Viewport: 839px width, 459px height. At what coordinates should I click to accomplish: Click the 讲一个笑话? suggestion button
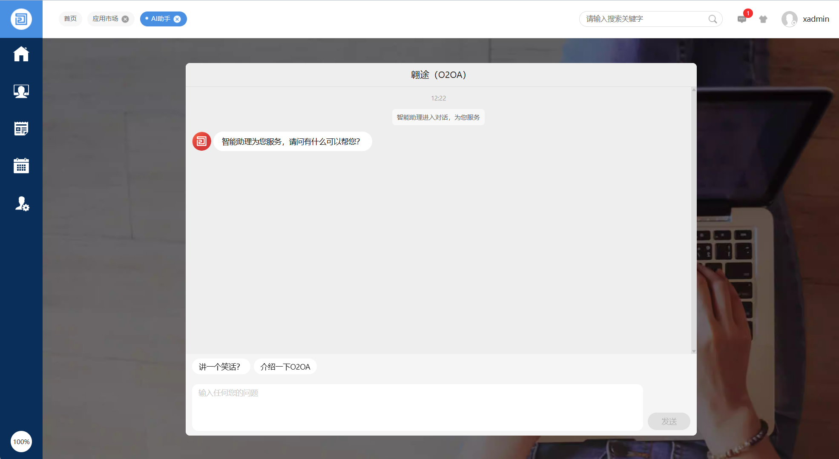(x=220, y=367)
